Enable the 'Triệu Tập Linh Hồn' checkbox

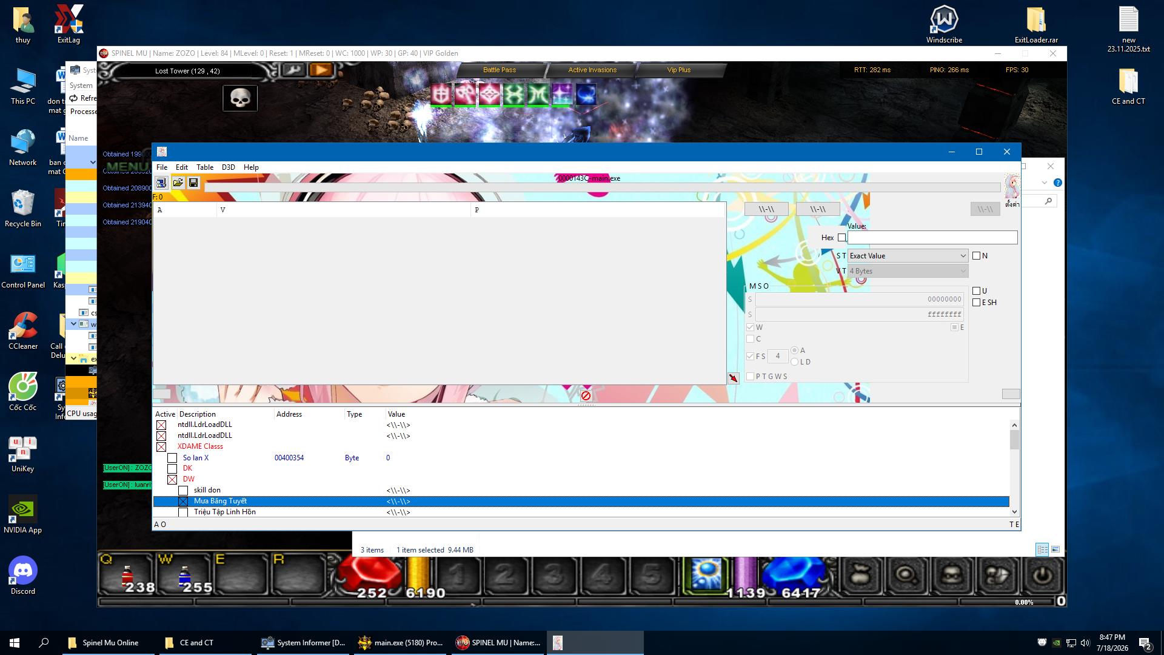183,512
